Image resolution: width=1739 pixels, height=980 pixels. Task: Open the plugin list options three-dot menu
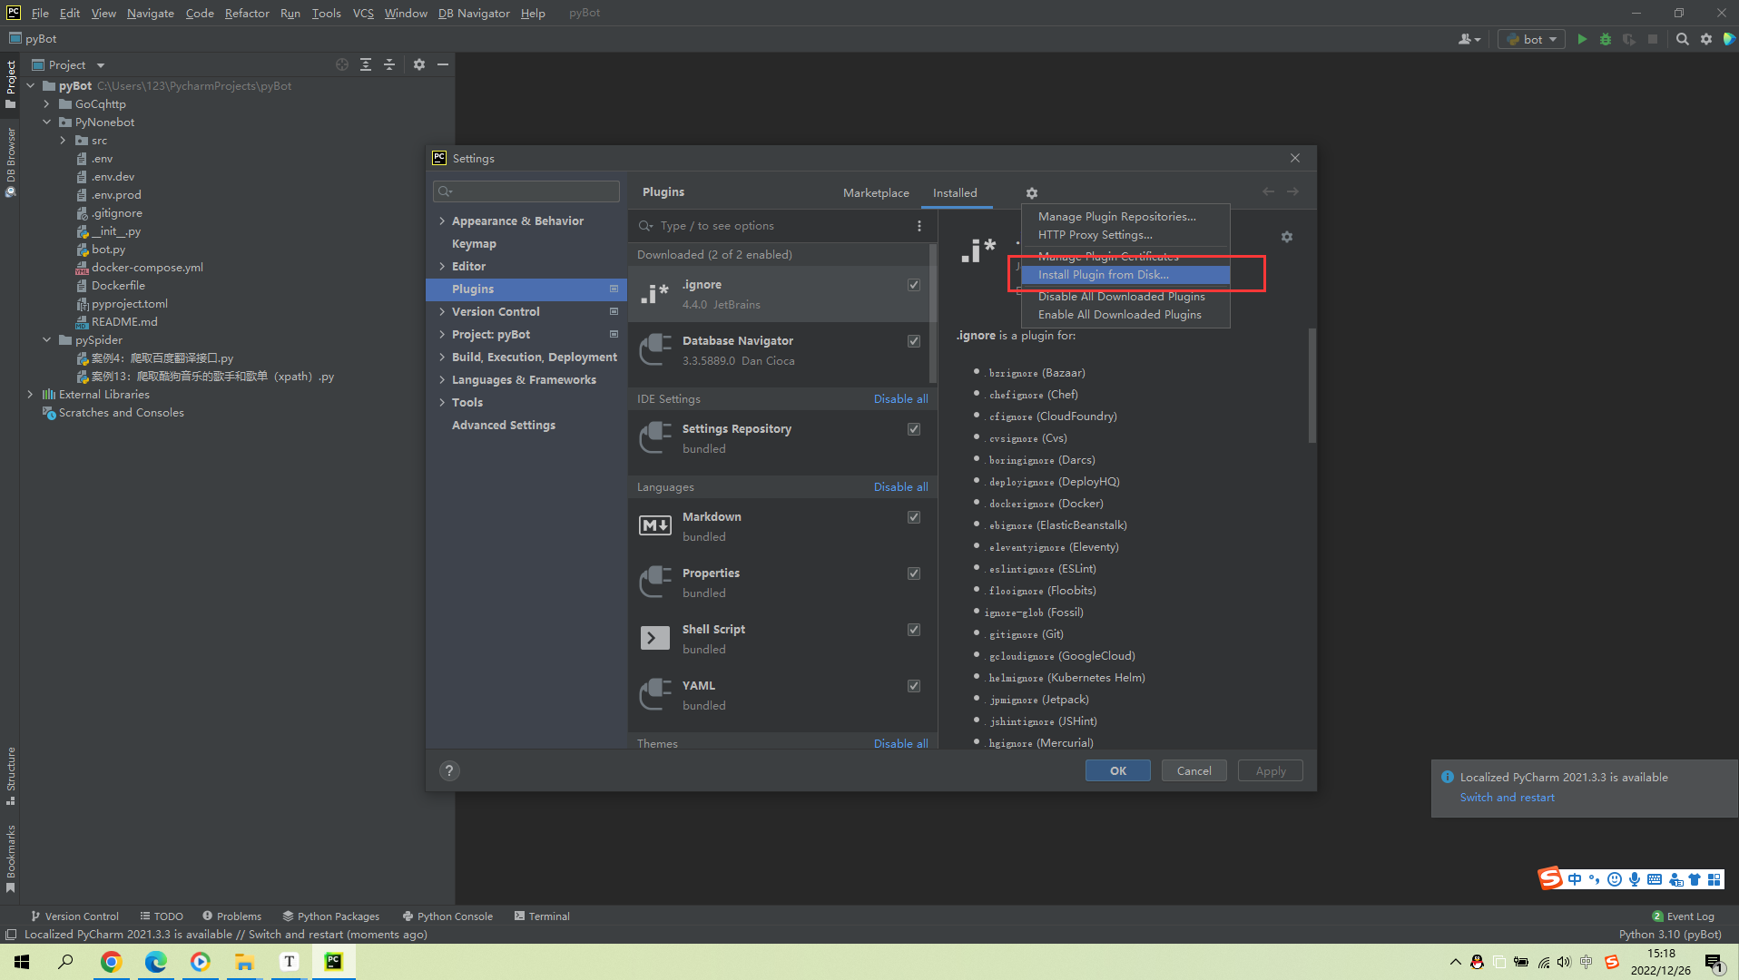coord(919,226)
